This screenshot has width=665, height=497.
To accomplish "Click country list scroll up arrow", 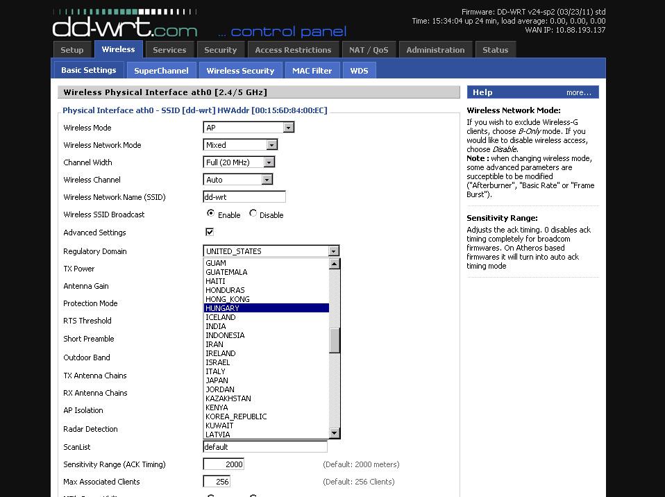I will (334, 264).
